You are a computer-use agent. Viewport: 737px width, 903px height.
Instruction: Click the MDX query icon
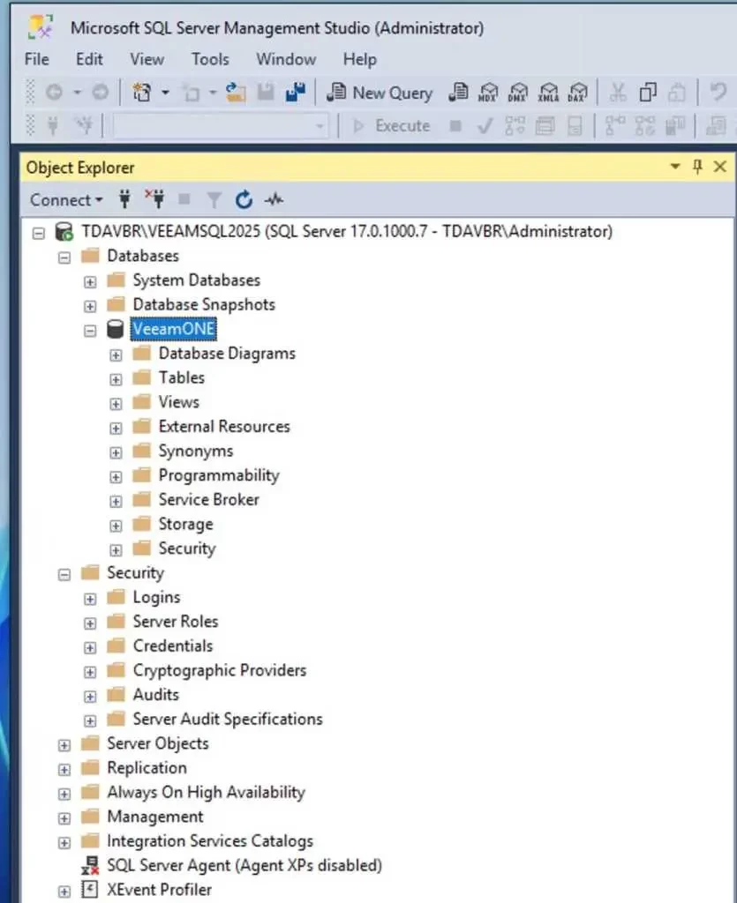point(488,93)
